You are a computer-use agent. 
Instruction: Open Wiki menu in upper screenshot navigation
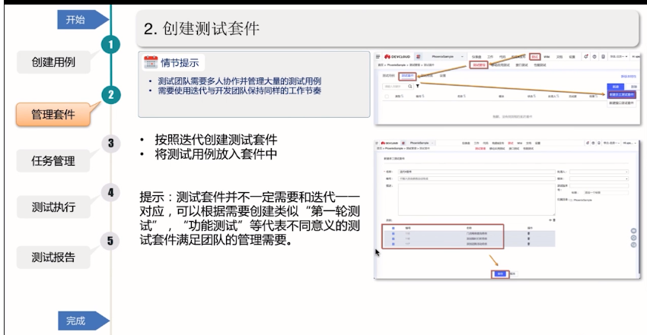tap(547, 56)
